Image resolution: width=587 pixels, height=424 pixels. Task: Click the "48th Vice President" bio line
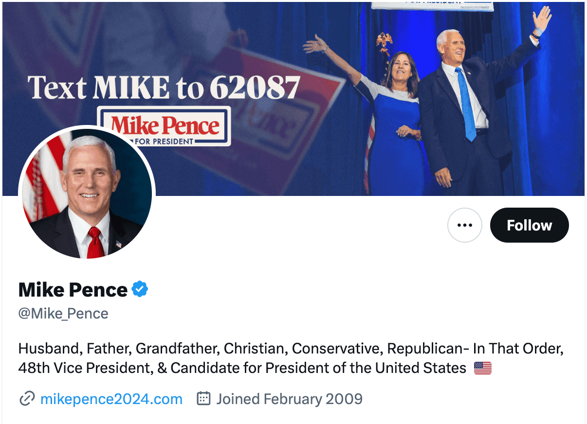[x=242, y=368]
